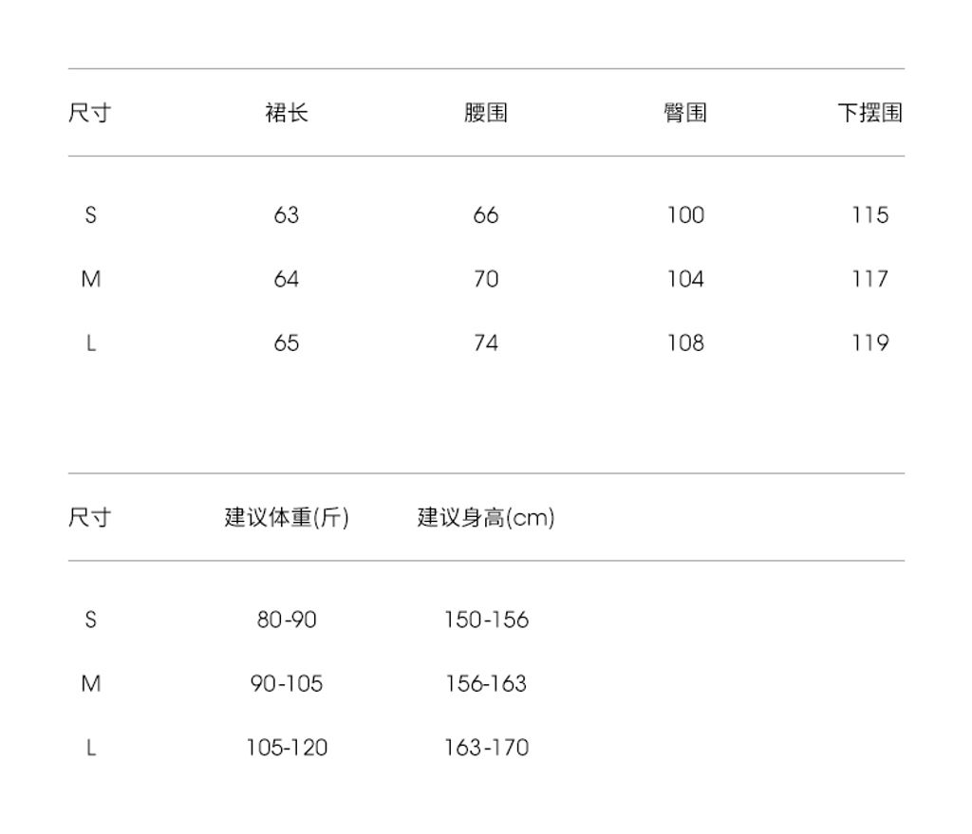Select the waist value 70
Viewport: 972px width, 834px height.
(485, 279)
